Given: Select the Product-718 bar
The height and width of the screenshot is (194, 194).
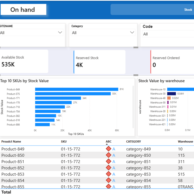Looking at the screenshot, I should pyautogui.click(x=50, y=107).
